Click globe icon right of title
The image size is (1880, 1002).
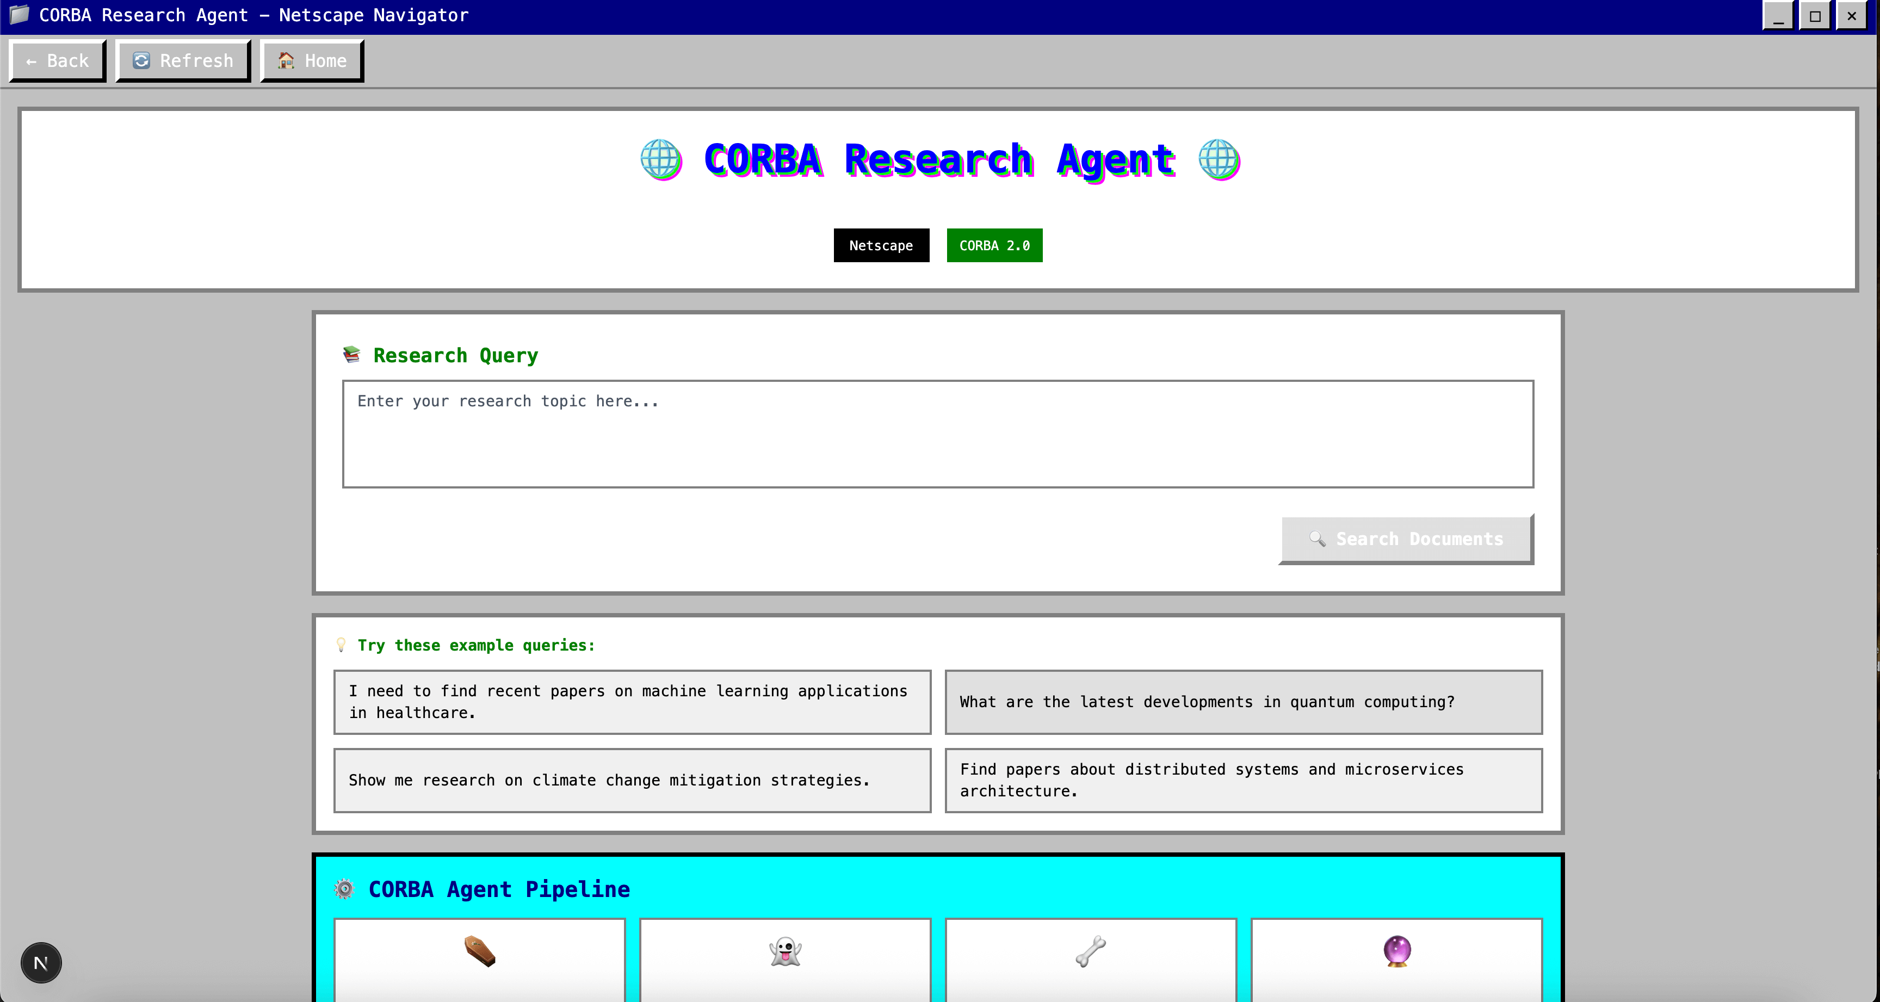pos(1218,159)
